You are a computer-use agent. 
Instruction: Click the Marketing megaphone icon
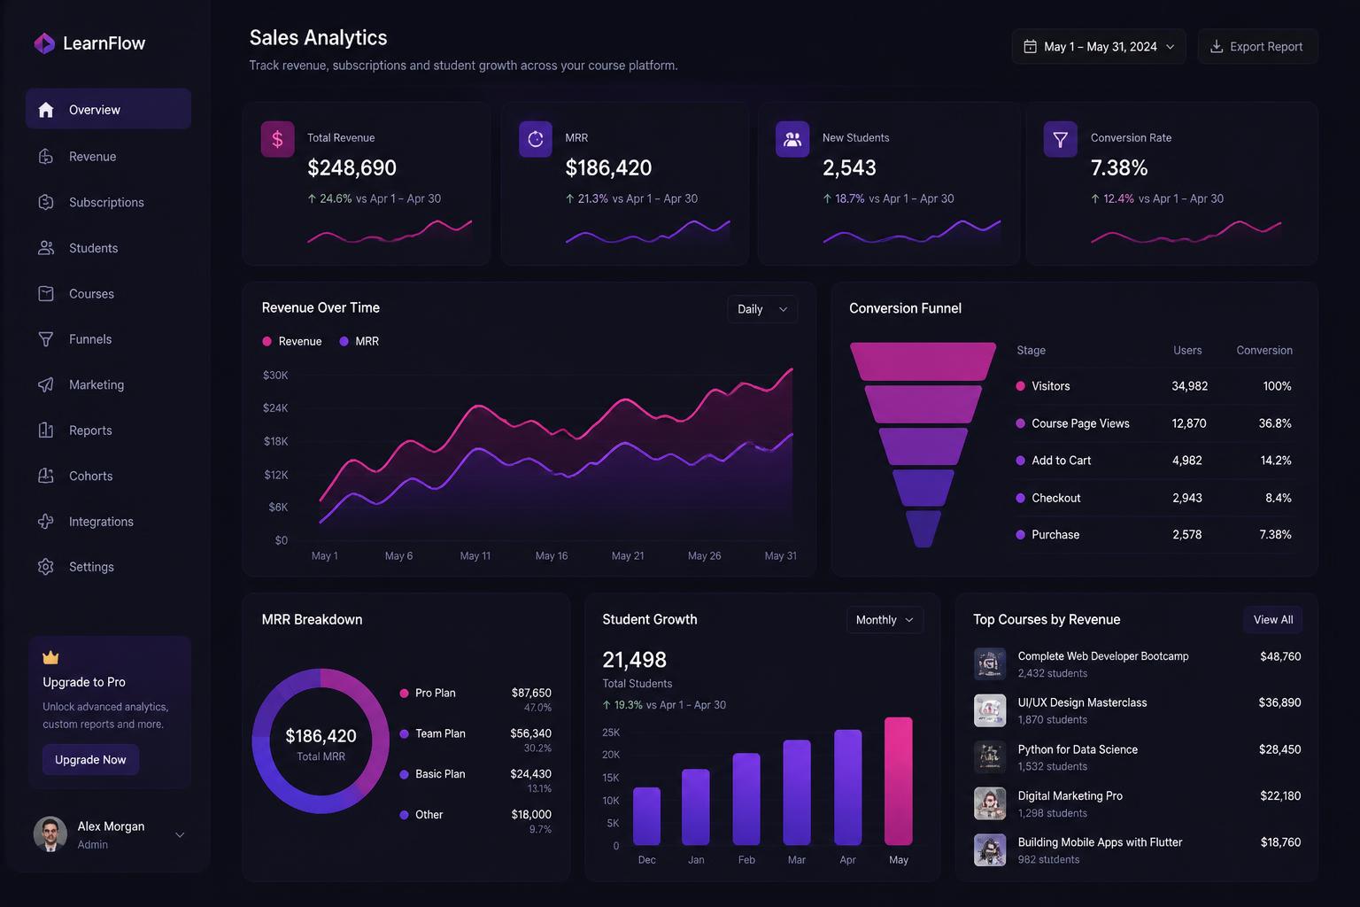46,384
